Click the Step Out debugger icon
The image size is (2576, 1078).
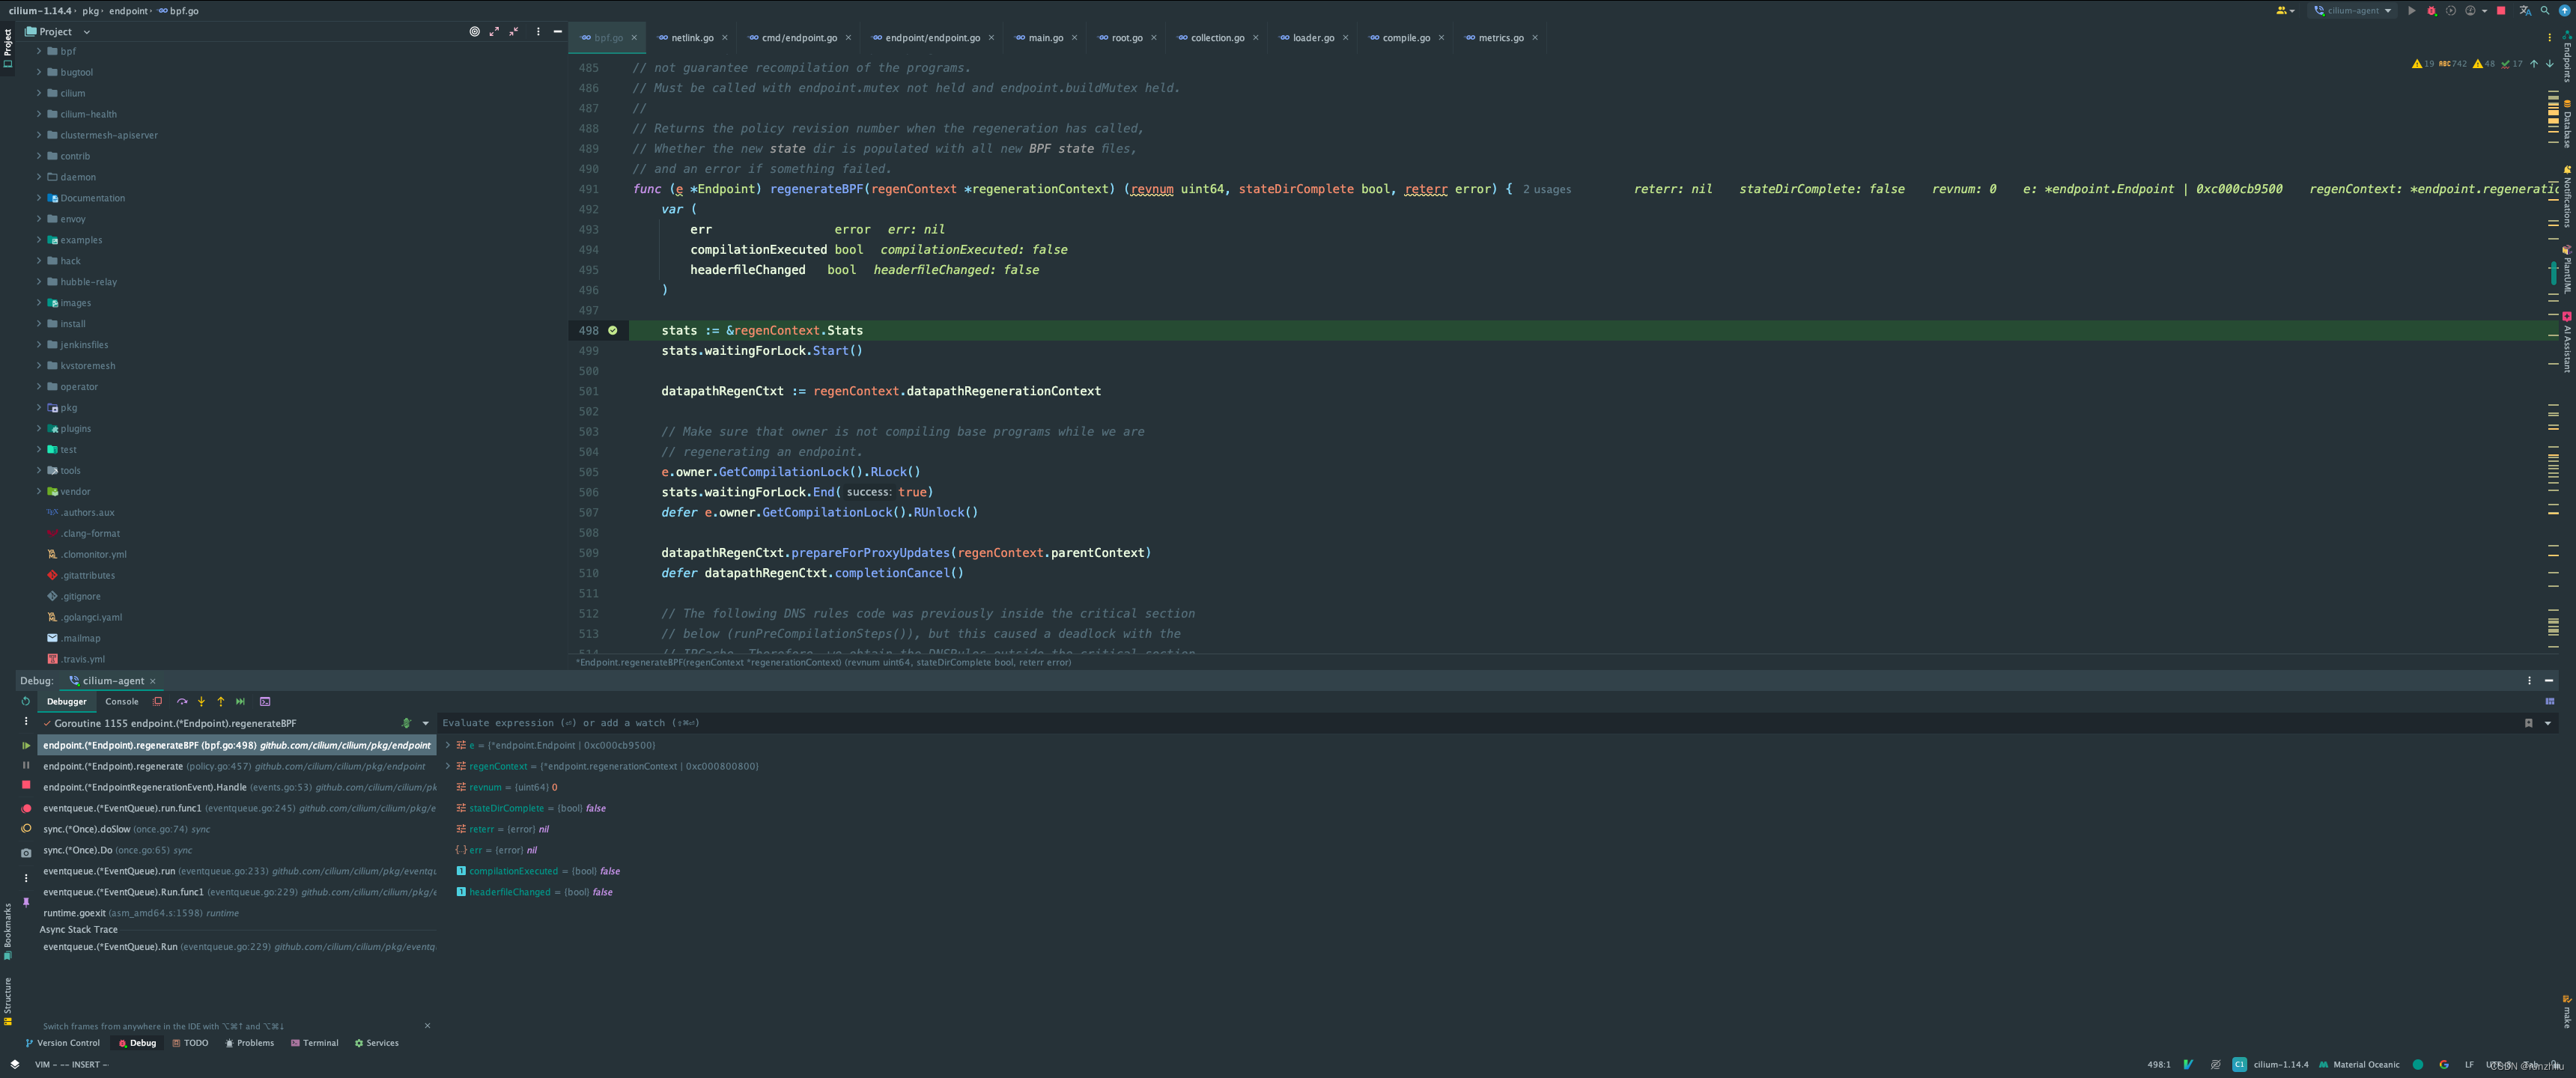click(x=221, y=701)
